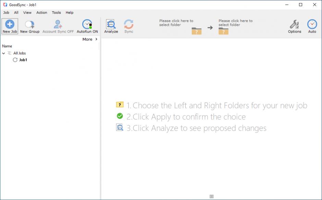Expand the More toolbar chevron
Viewport: 322px width, 200px height.
click(96, 39)
